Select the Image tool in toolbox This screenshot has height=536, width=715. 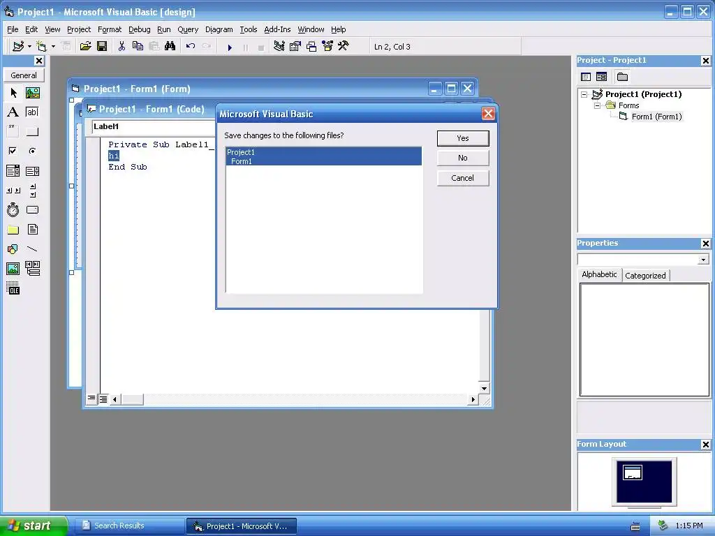point(13,269)
